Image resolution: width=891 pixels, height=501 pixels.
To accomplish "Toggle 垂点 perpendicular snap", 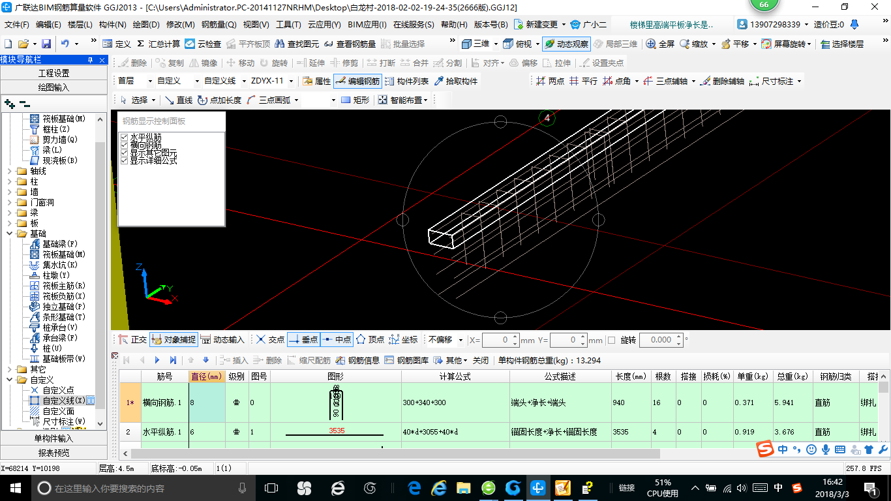I will click(303, 339).
